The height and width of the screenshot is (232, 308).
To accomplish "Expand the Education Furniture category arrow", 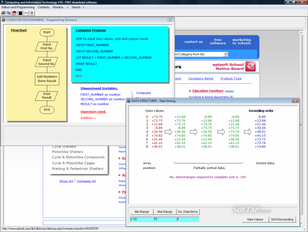I will pyautogui.click(x=190, y=91).
